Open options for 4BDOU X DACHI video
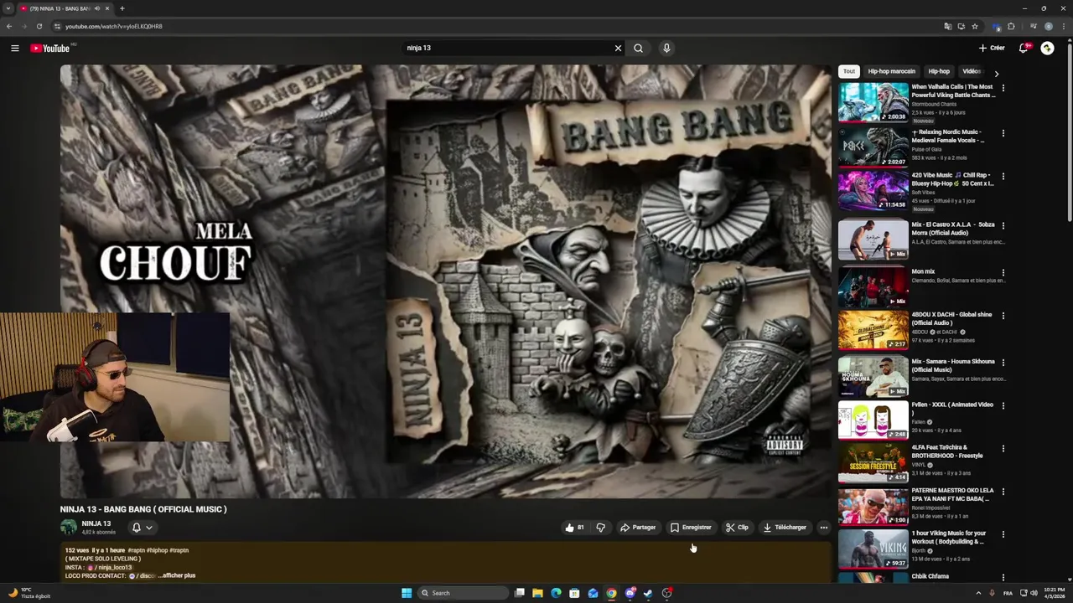Viewport: 1073px width, 603px height. (1003, 315)
